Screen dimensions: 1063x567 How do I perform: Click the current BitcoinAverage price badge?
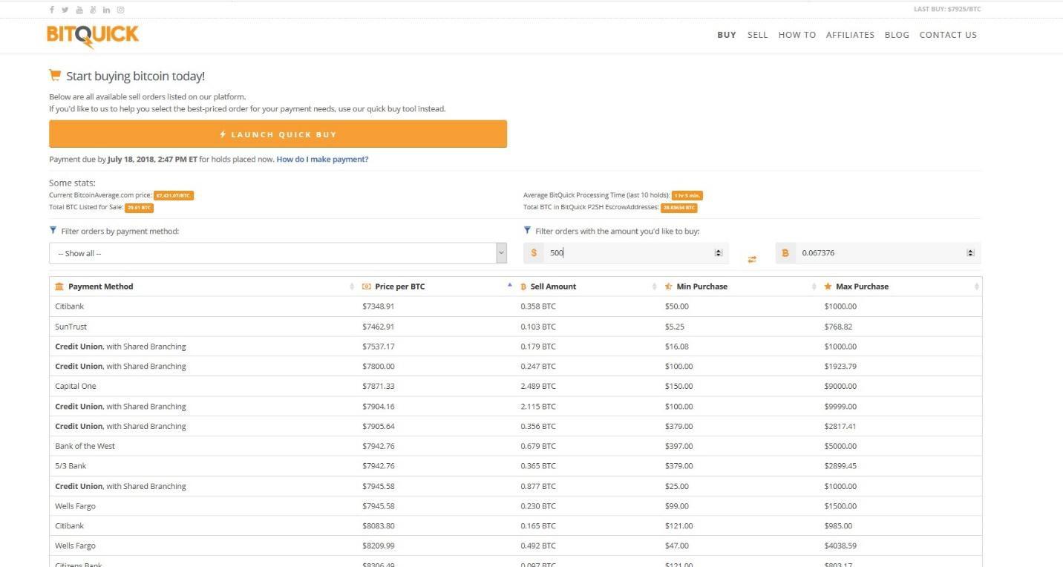(174, 195)
